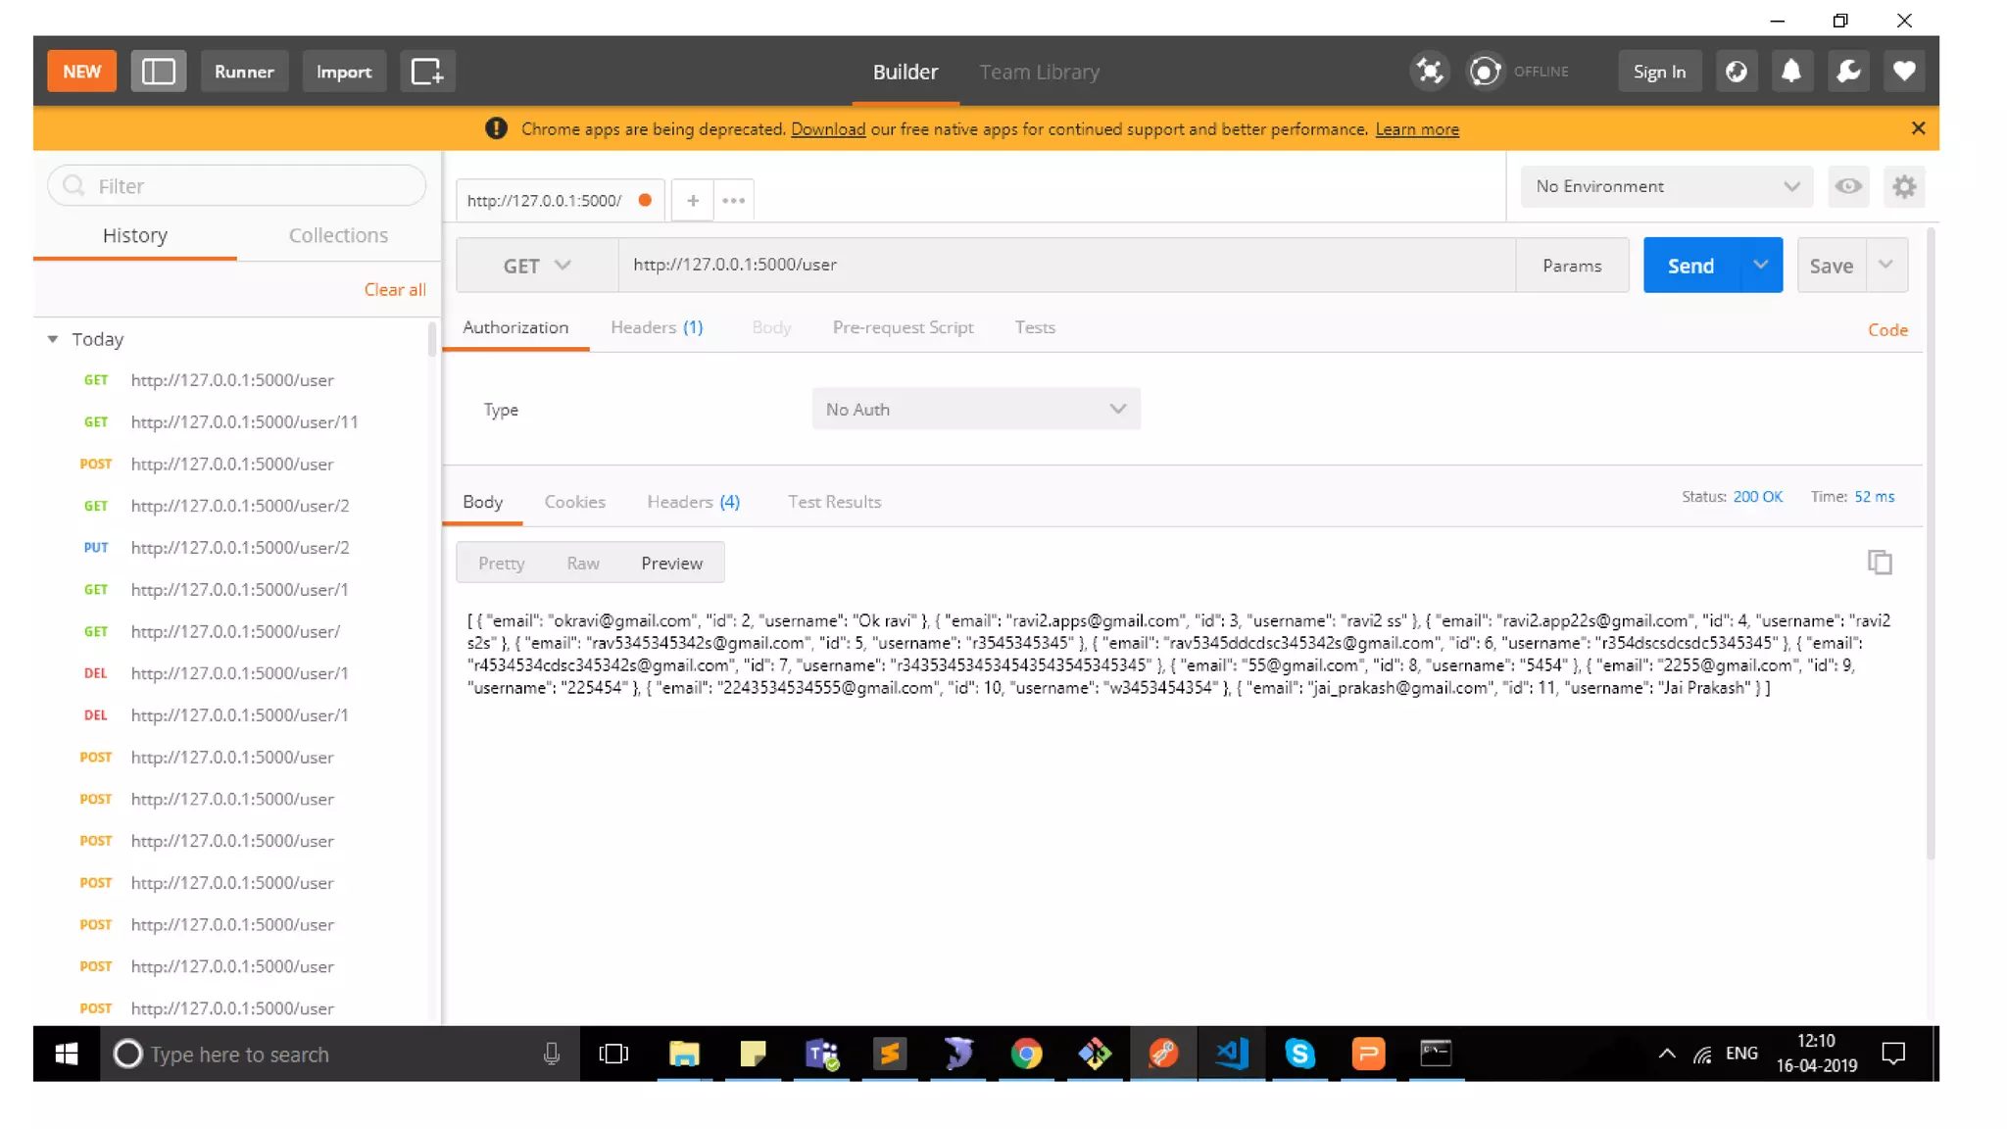Open the Pre-request Script tab
Image resolution: width=2007 pixels, height=1129 pixels.
pos(903,327)
